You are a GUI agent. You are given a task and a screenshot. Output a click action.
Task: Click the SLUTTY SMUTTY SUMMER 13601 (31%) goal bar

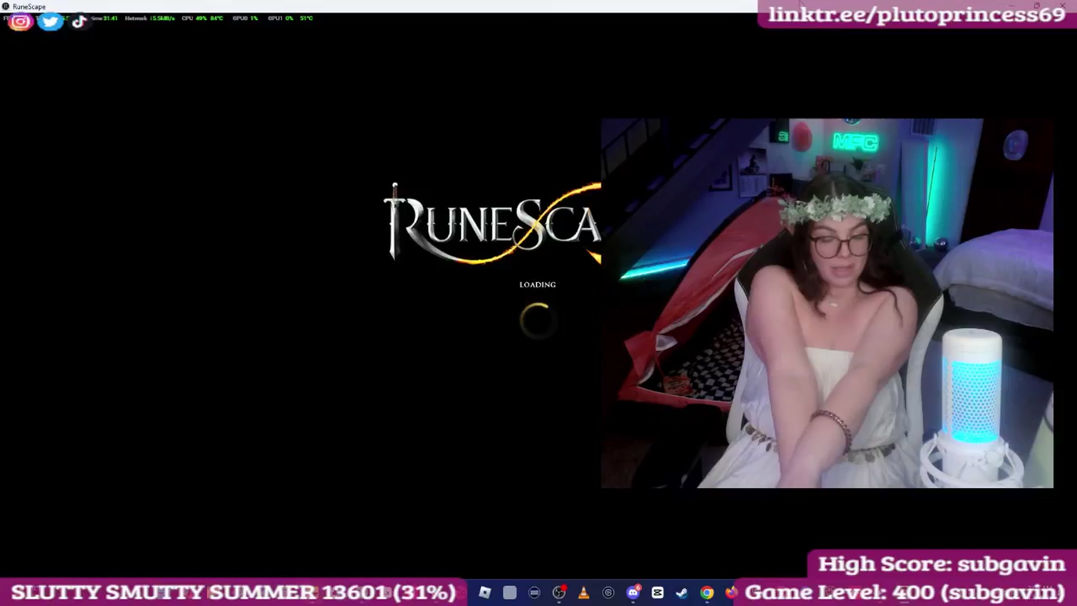233,593
